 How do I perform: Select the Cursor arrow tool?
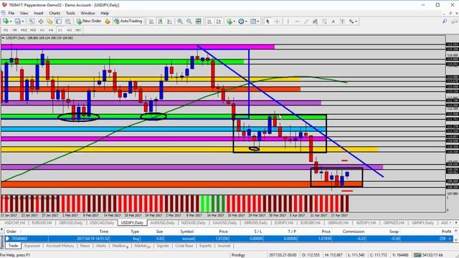pos(268,21)
